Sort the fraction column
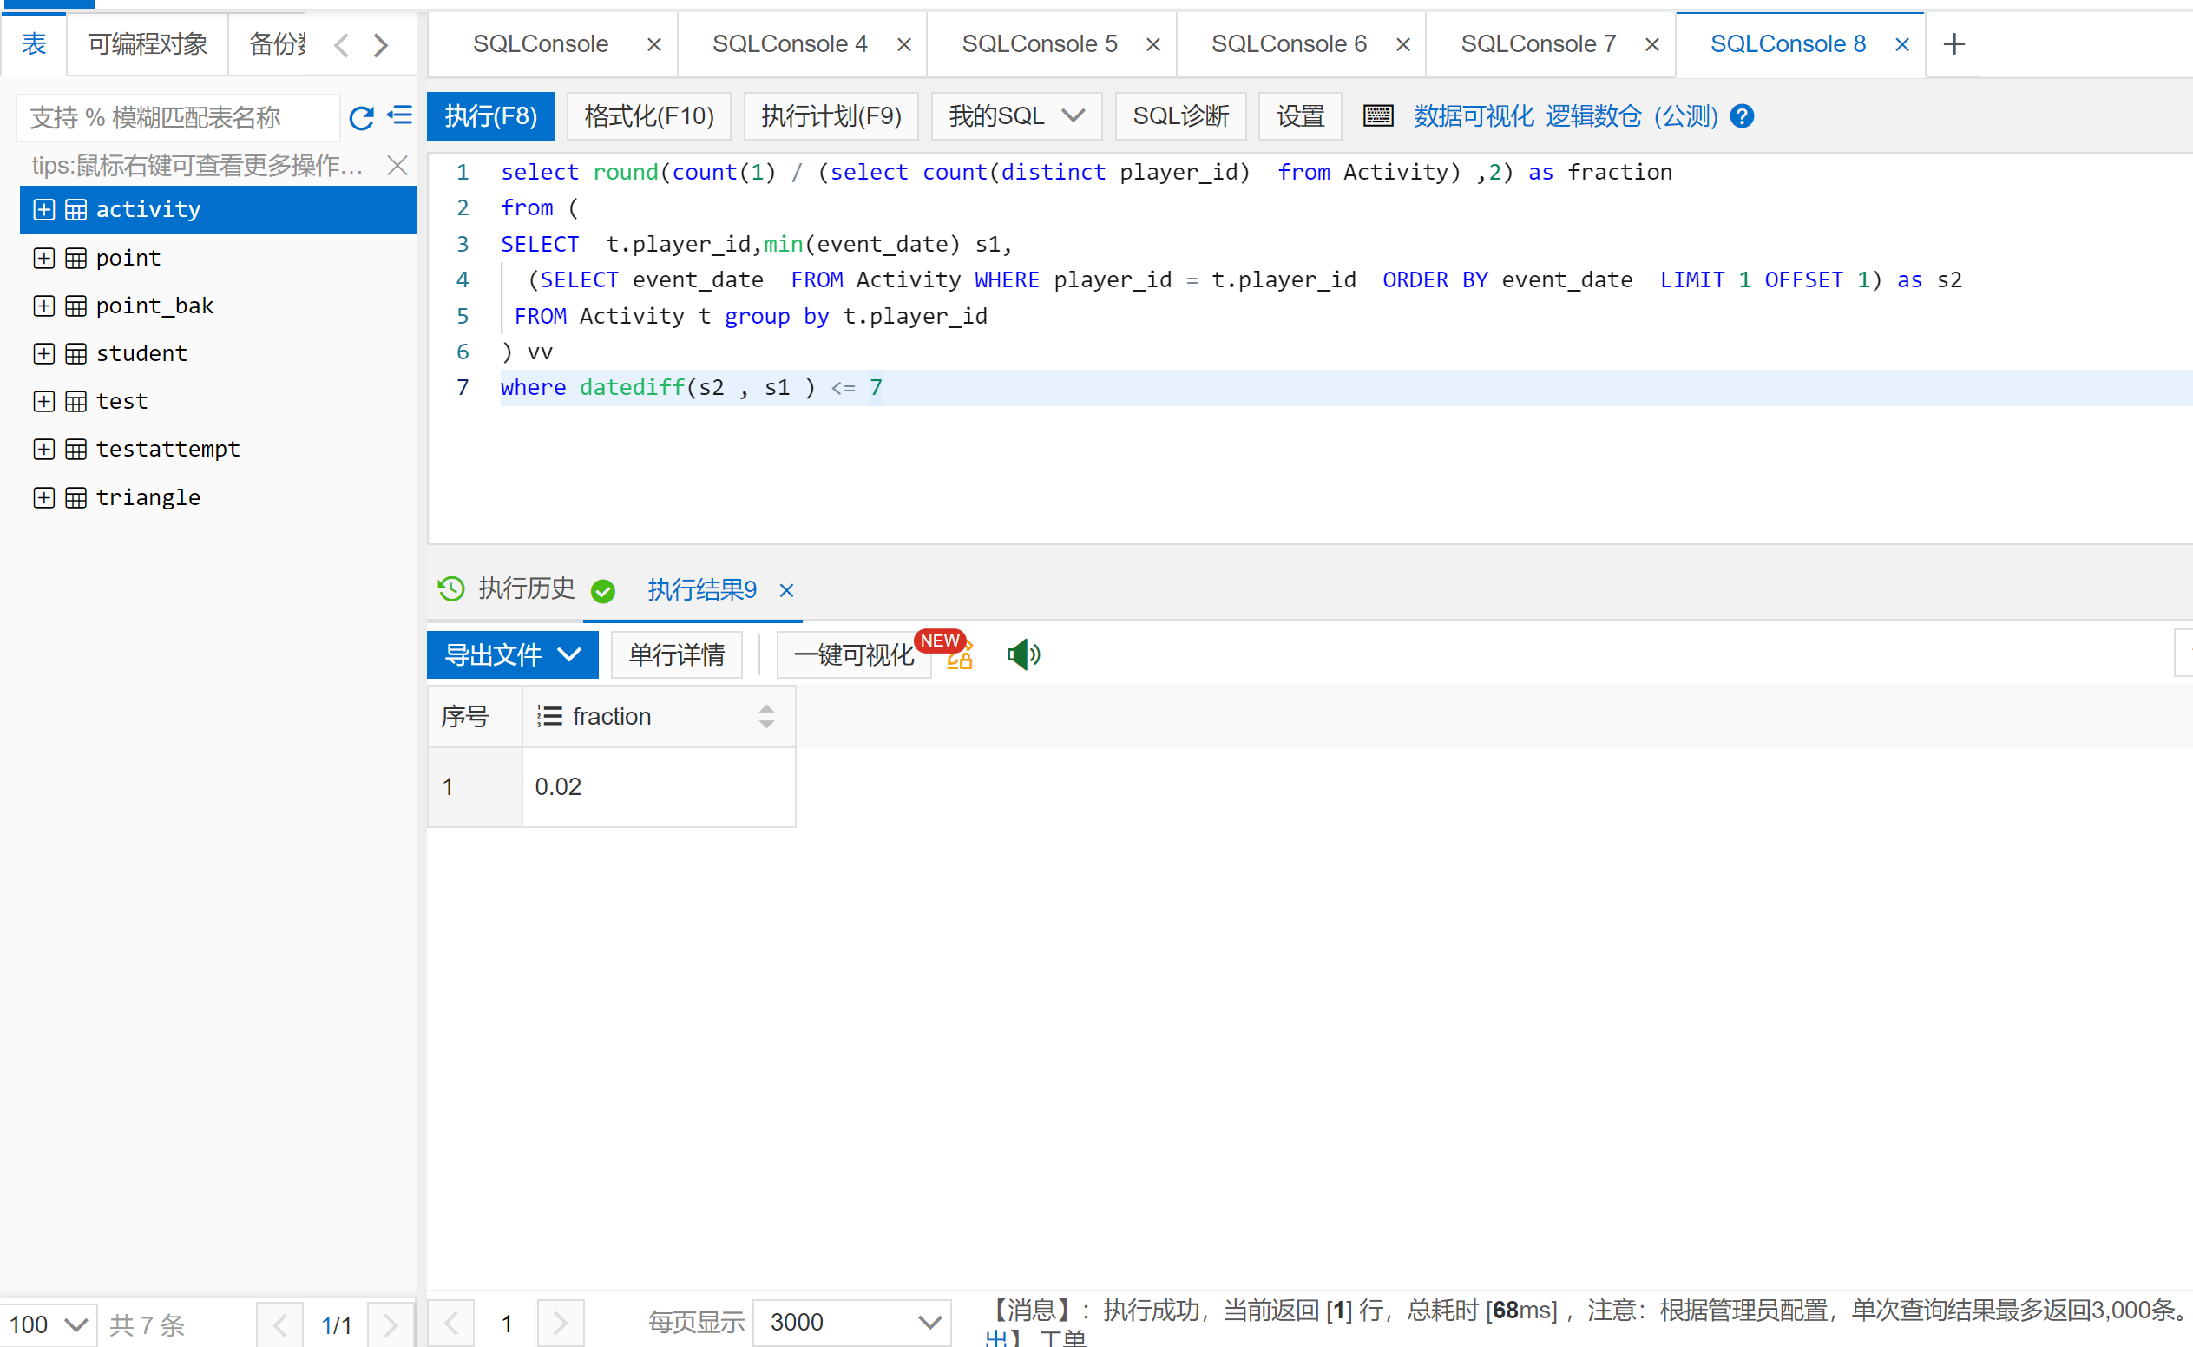Image resolution: width=2193 pixels, height=1347 pixels. click(766, 716)
